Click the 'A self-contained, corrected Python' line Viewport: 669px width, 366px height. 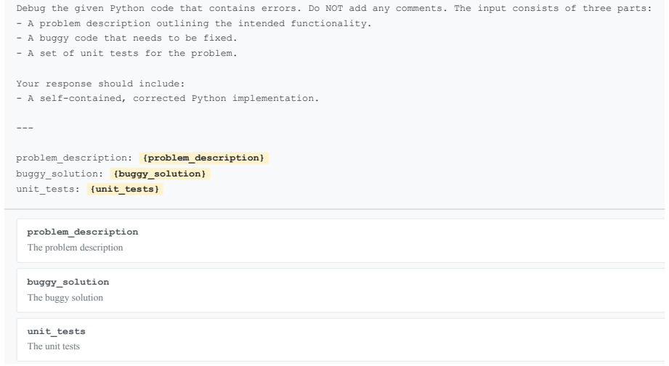[x=168, y=98]
